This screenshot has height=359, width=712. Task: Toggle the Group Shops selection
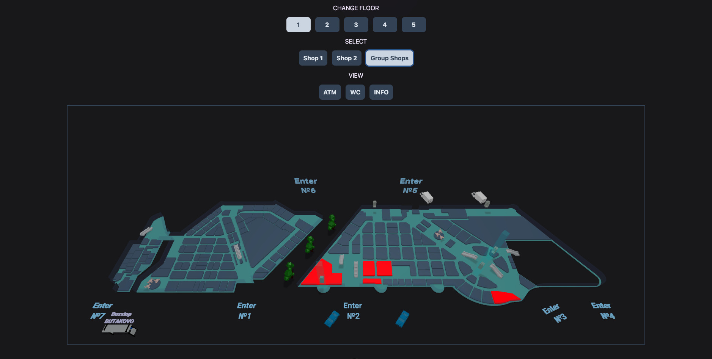click(389, 58)
